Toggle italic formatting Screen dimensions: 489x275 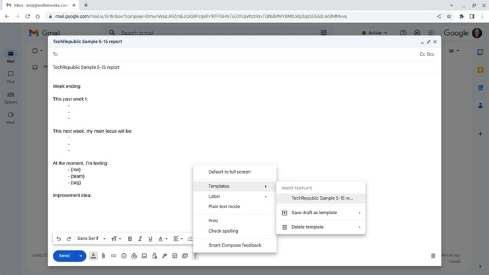140,239
